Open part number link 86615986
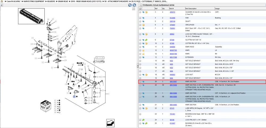The width and height of the screenshot is (266, 128). (173, 93)
